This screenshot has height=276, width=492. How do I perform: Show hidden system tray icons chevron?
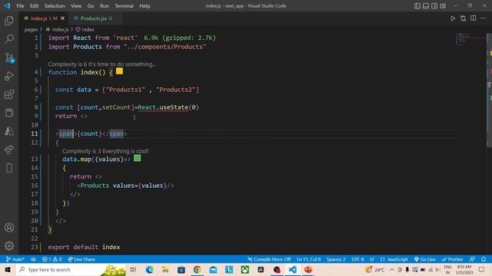coord(392,270)
